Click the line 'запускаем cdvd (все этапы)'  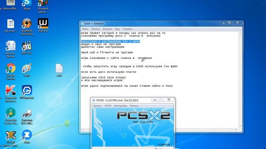(x=103, y=77)
